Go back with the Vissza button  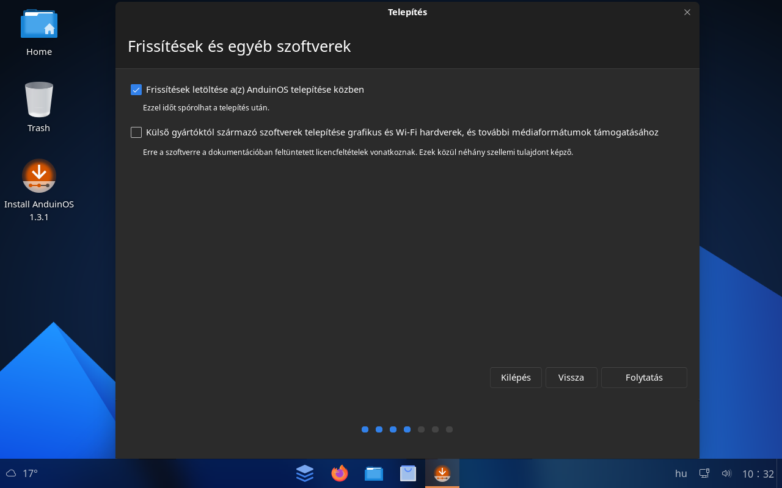571,378
